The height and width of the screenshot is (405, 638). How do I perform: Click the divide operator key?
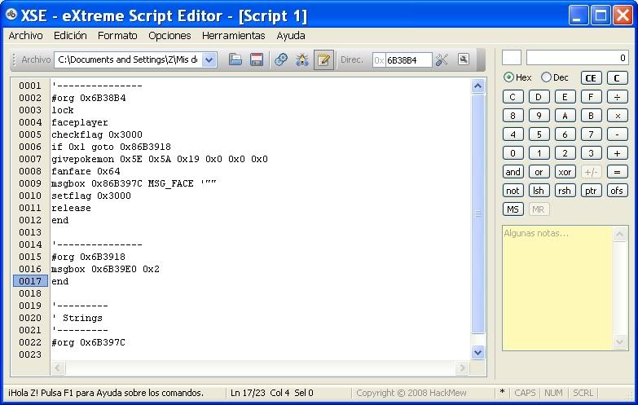point(618,97)
